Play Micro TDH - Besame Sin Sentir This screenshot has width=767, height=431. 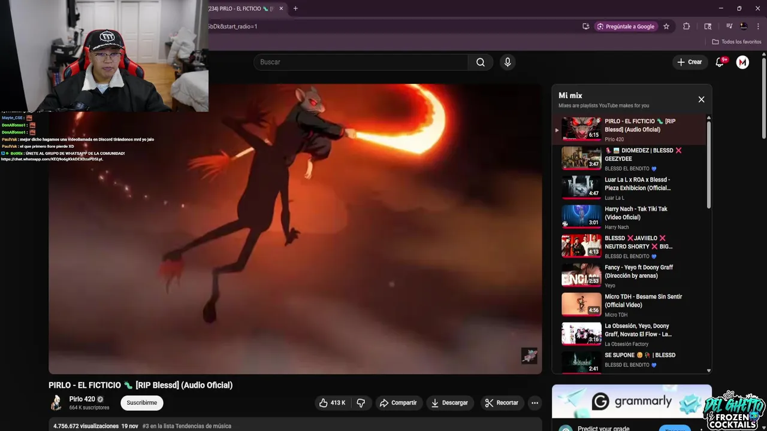tap(629, 305)
